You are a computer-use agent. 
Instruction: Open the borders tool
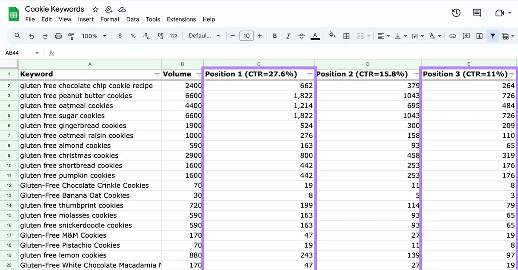click(346, 36)
